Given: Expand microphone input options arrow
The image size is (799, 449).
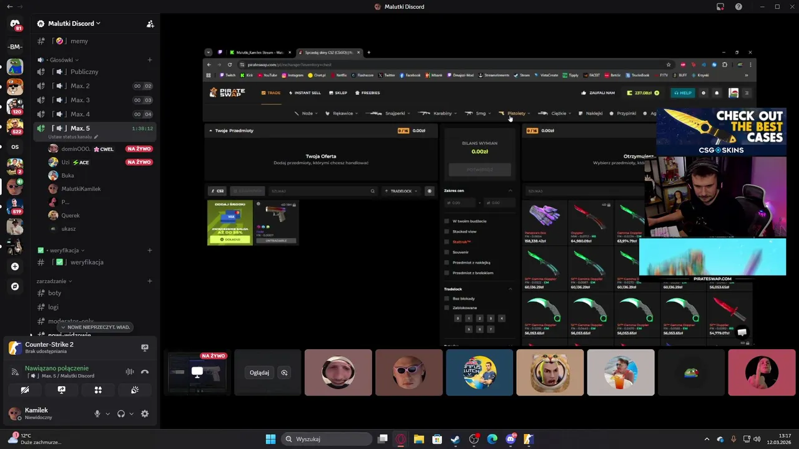Looking at the screenshot, I should (x=107, y=413).
